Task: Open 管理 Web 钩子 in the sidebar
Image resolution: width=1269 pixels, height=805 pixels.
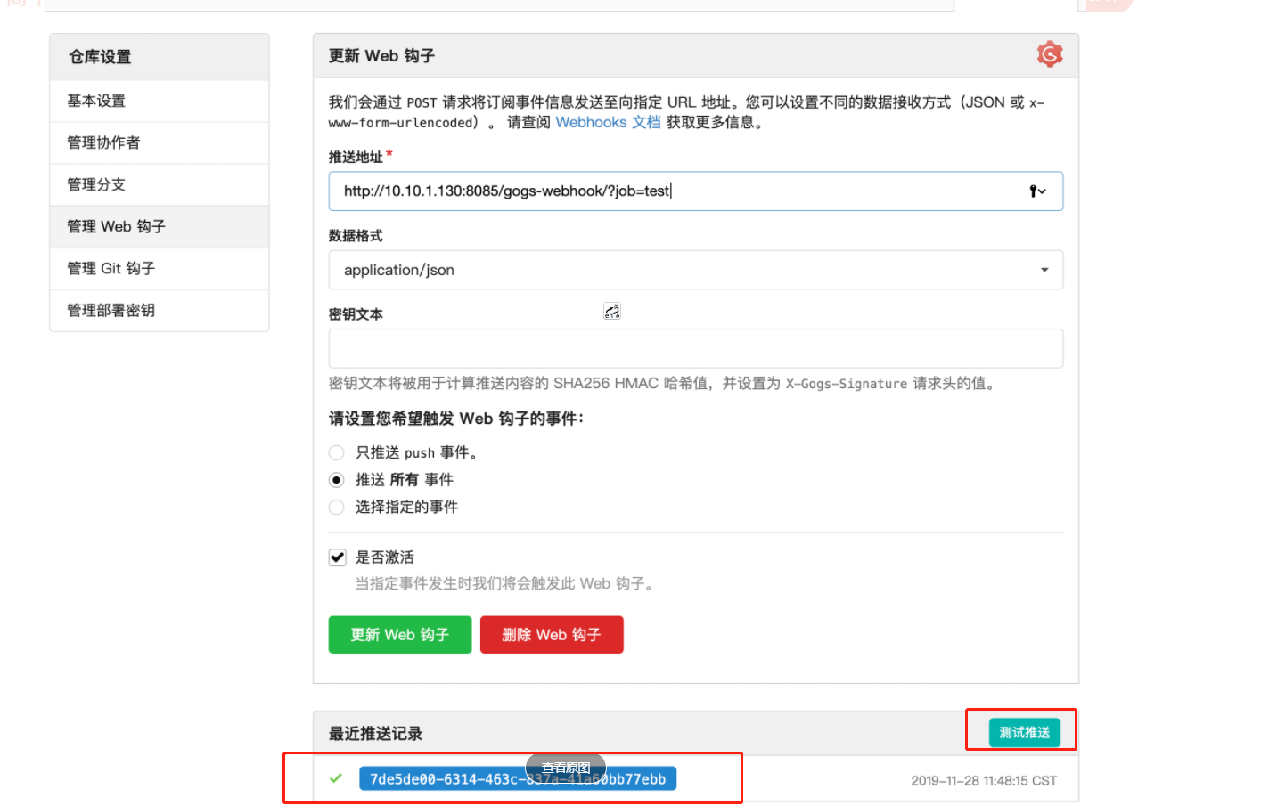Action: [160, 226]
